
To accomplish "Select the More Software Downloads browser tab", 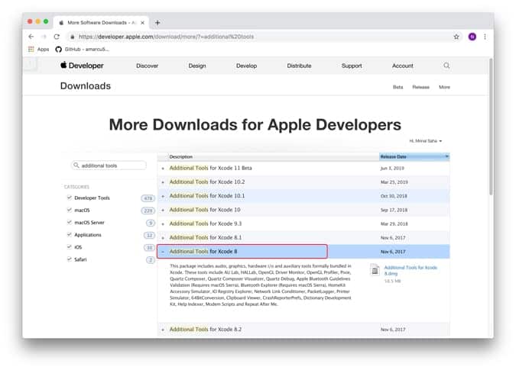I will (x=102, y=23).
